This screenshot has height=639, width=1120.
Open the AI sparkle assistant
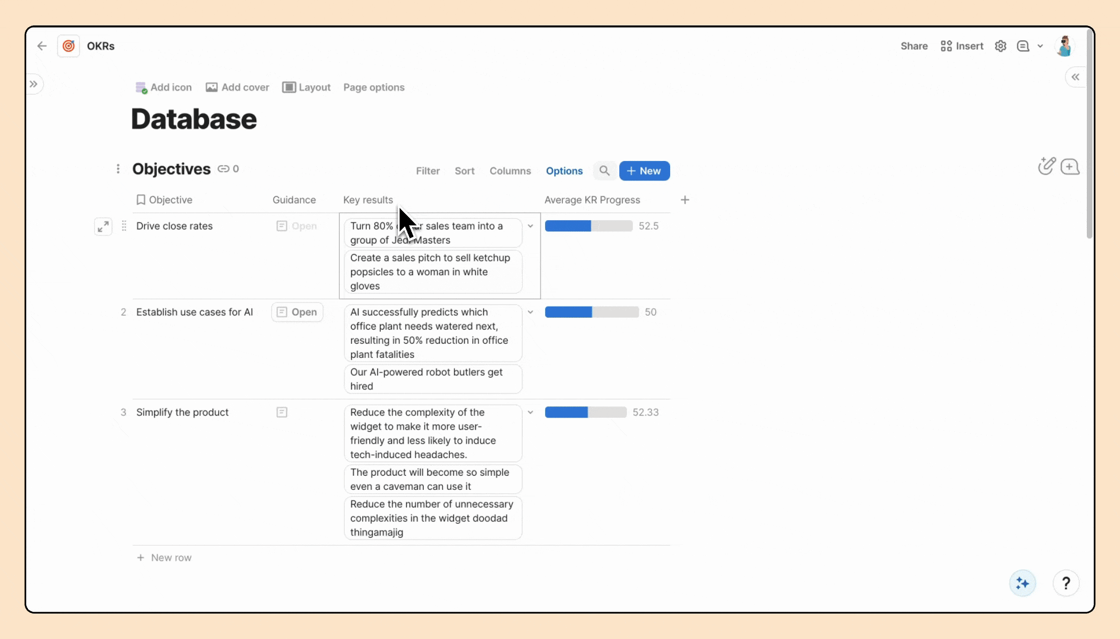(x=1022, y=583)
